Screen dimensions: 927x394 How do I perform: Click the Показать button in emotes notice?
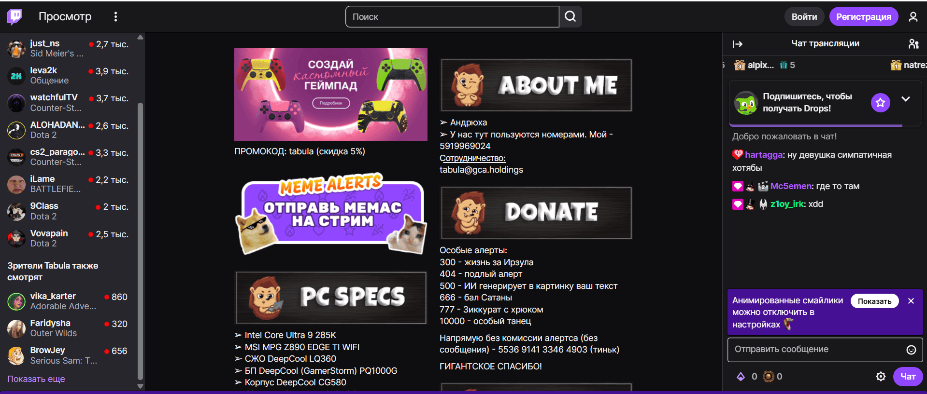pos(874,301)
